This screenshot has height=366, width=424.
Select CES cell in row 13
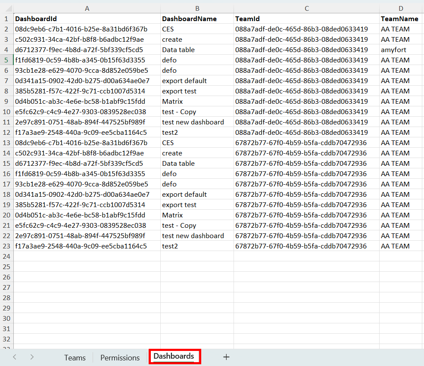click(197, 143)
